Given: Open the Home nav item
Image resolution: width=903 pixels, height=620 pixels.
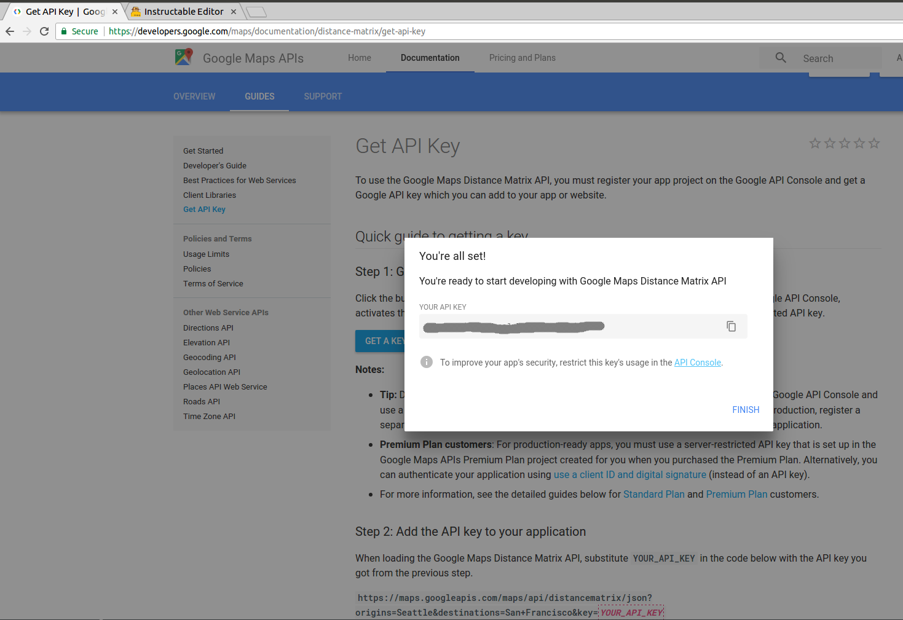Looking at the screenshot, I should tap(360, 58).
